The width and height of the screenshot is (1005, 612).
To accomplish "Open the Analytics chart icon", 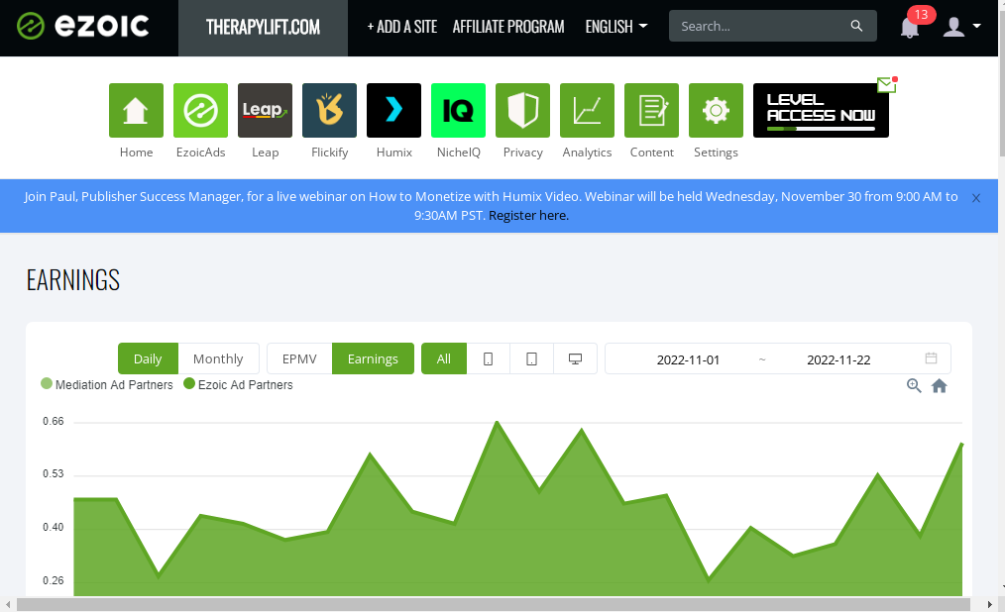I will point(587,110).
